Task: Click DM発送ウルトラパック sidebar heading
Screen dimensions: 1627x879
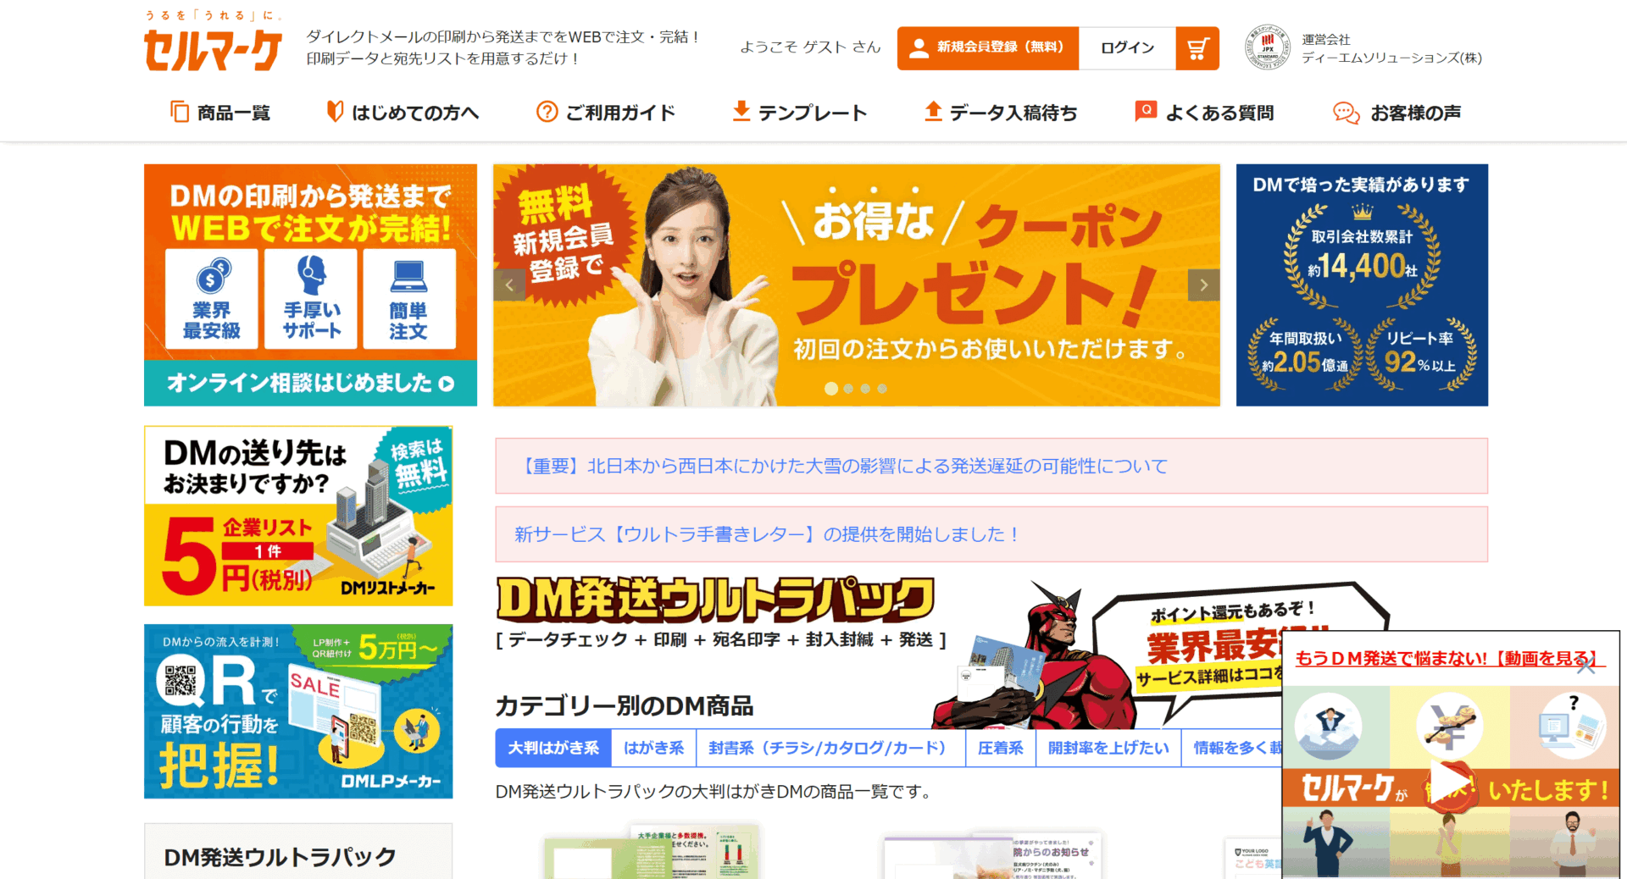Action: pos(280,857)
